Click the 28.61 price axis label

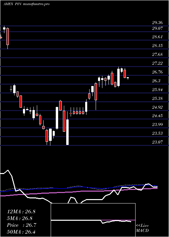click(x=157, y=37)
